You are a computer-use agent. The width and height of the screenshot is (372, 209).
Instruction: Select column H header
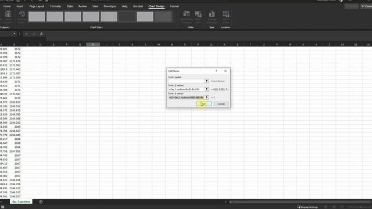[93, 45]
